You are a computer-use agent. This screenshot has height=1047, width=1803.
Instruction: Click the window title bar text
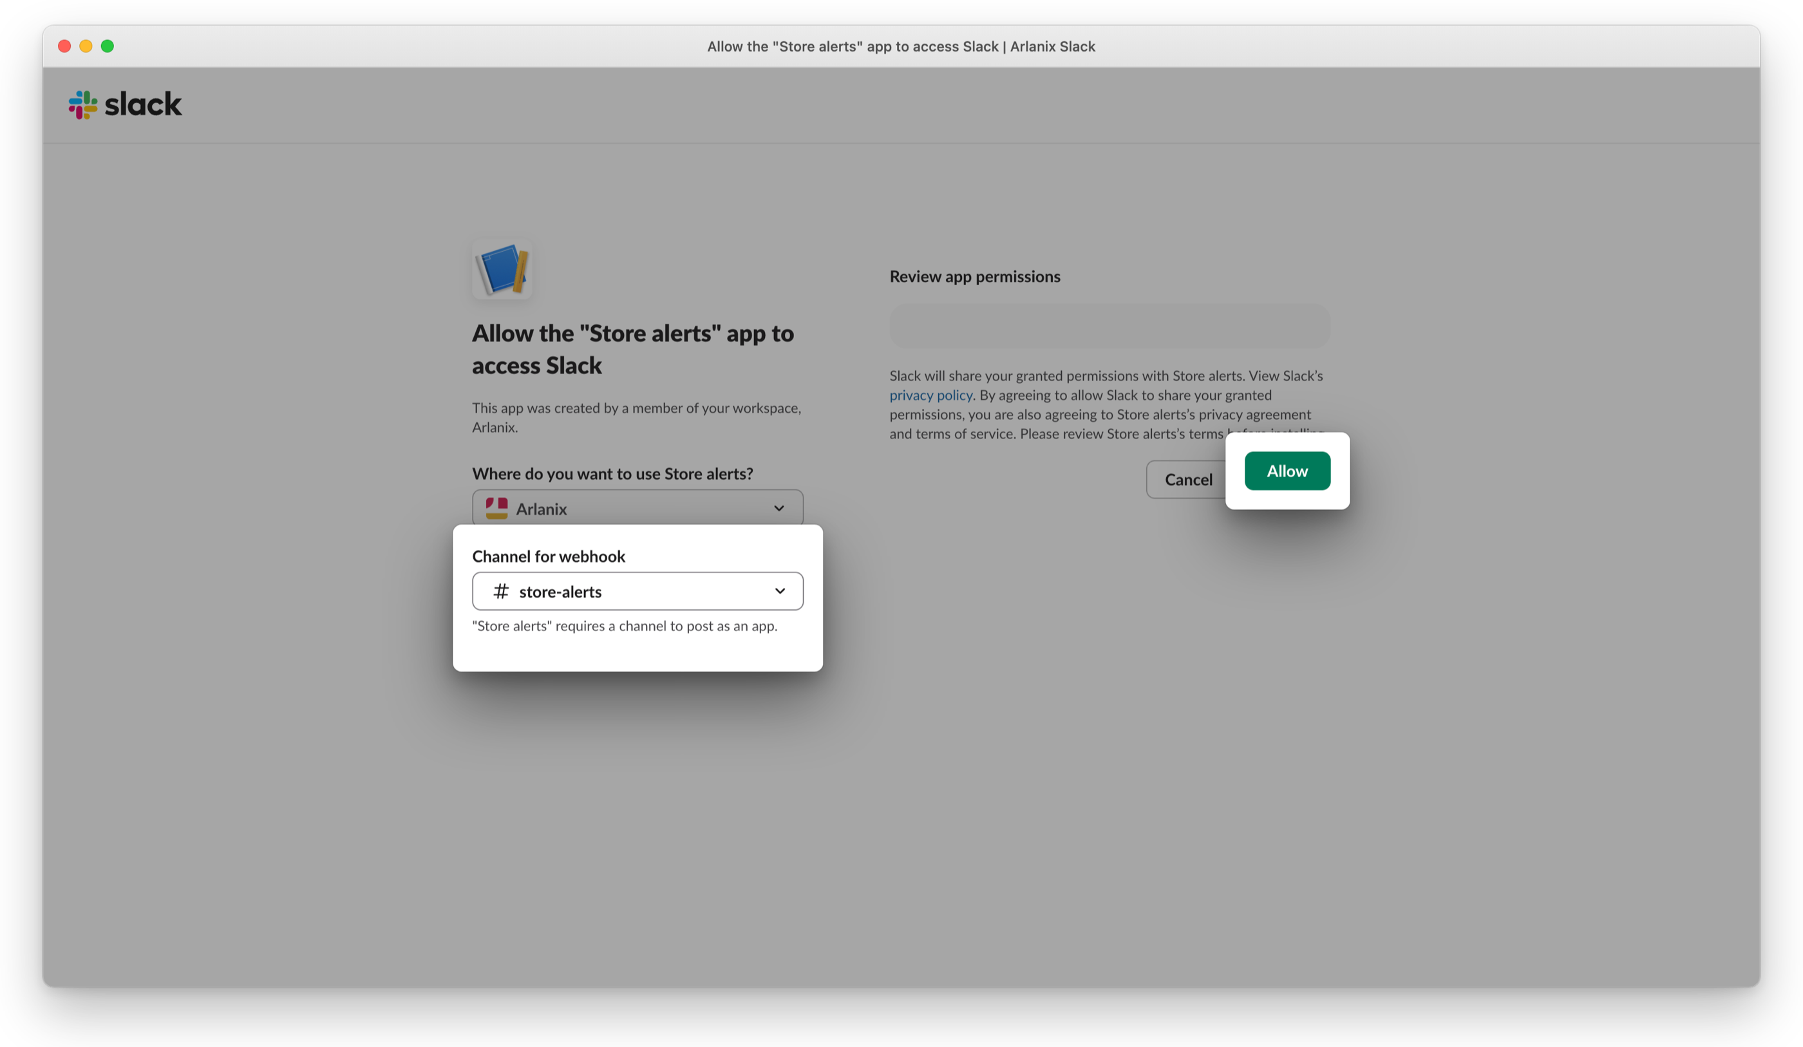[901, 46]
